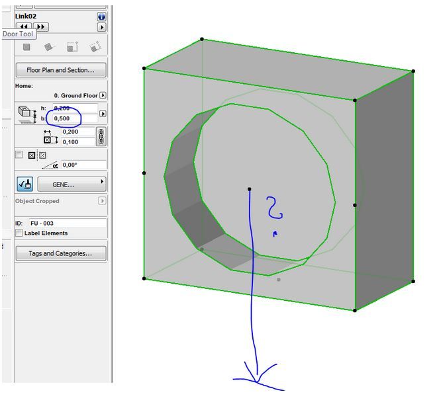Enable the Label Elements checkbox
This screenshot has width=437, height=410.
[19, 233]
